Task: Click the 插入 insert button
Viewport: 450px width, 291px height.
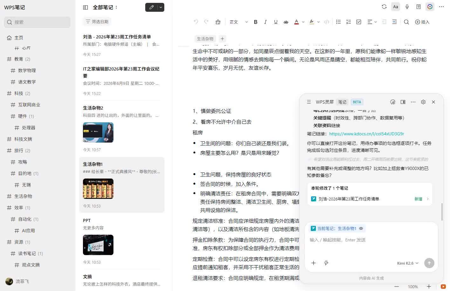Action: [422, 22]
